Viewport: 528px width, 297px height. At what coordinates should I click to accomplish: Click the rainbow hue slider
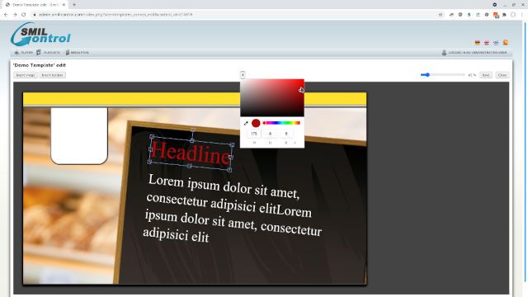[281, 123]
